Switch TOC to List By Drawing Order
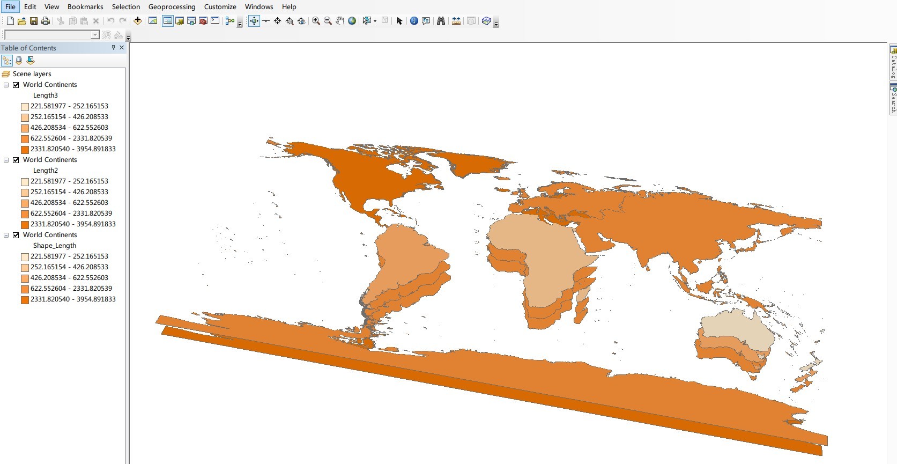 pos(7,61)
